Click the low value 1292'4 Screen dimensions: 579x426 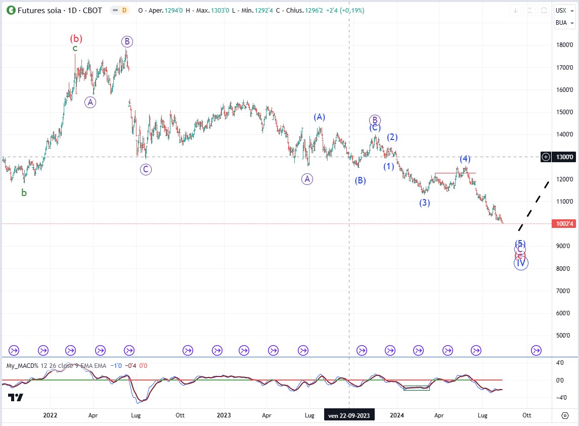point(263,10)
